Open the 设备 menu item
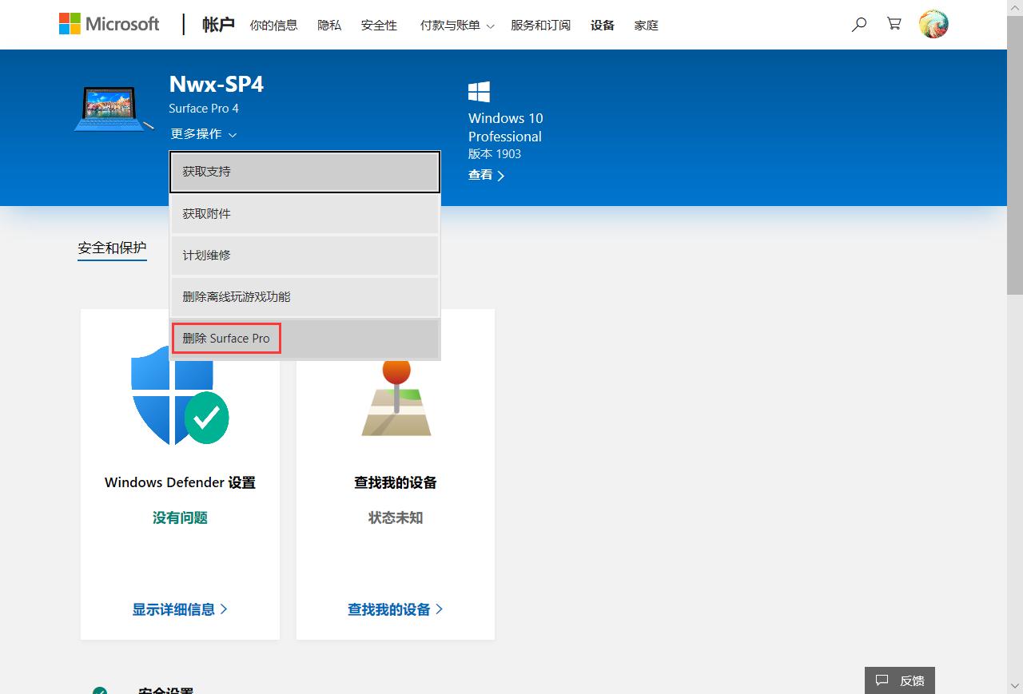Screen dimensions: 1023x694 (x=603, y=25)
